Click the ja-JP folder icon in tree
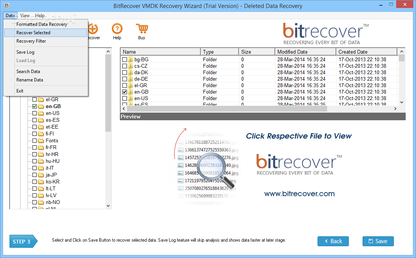 point(41,175)
